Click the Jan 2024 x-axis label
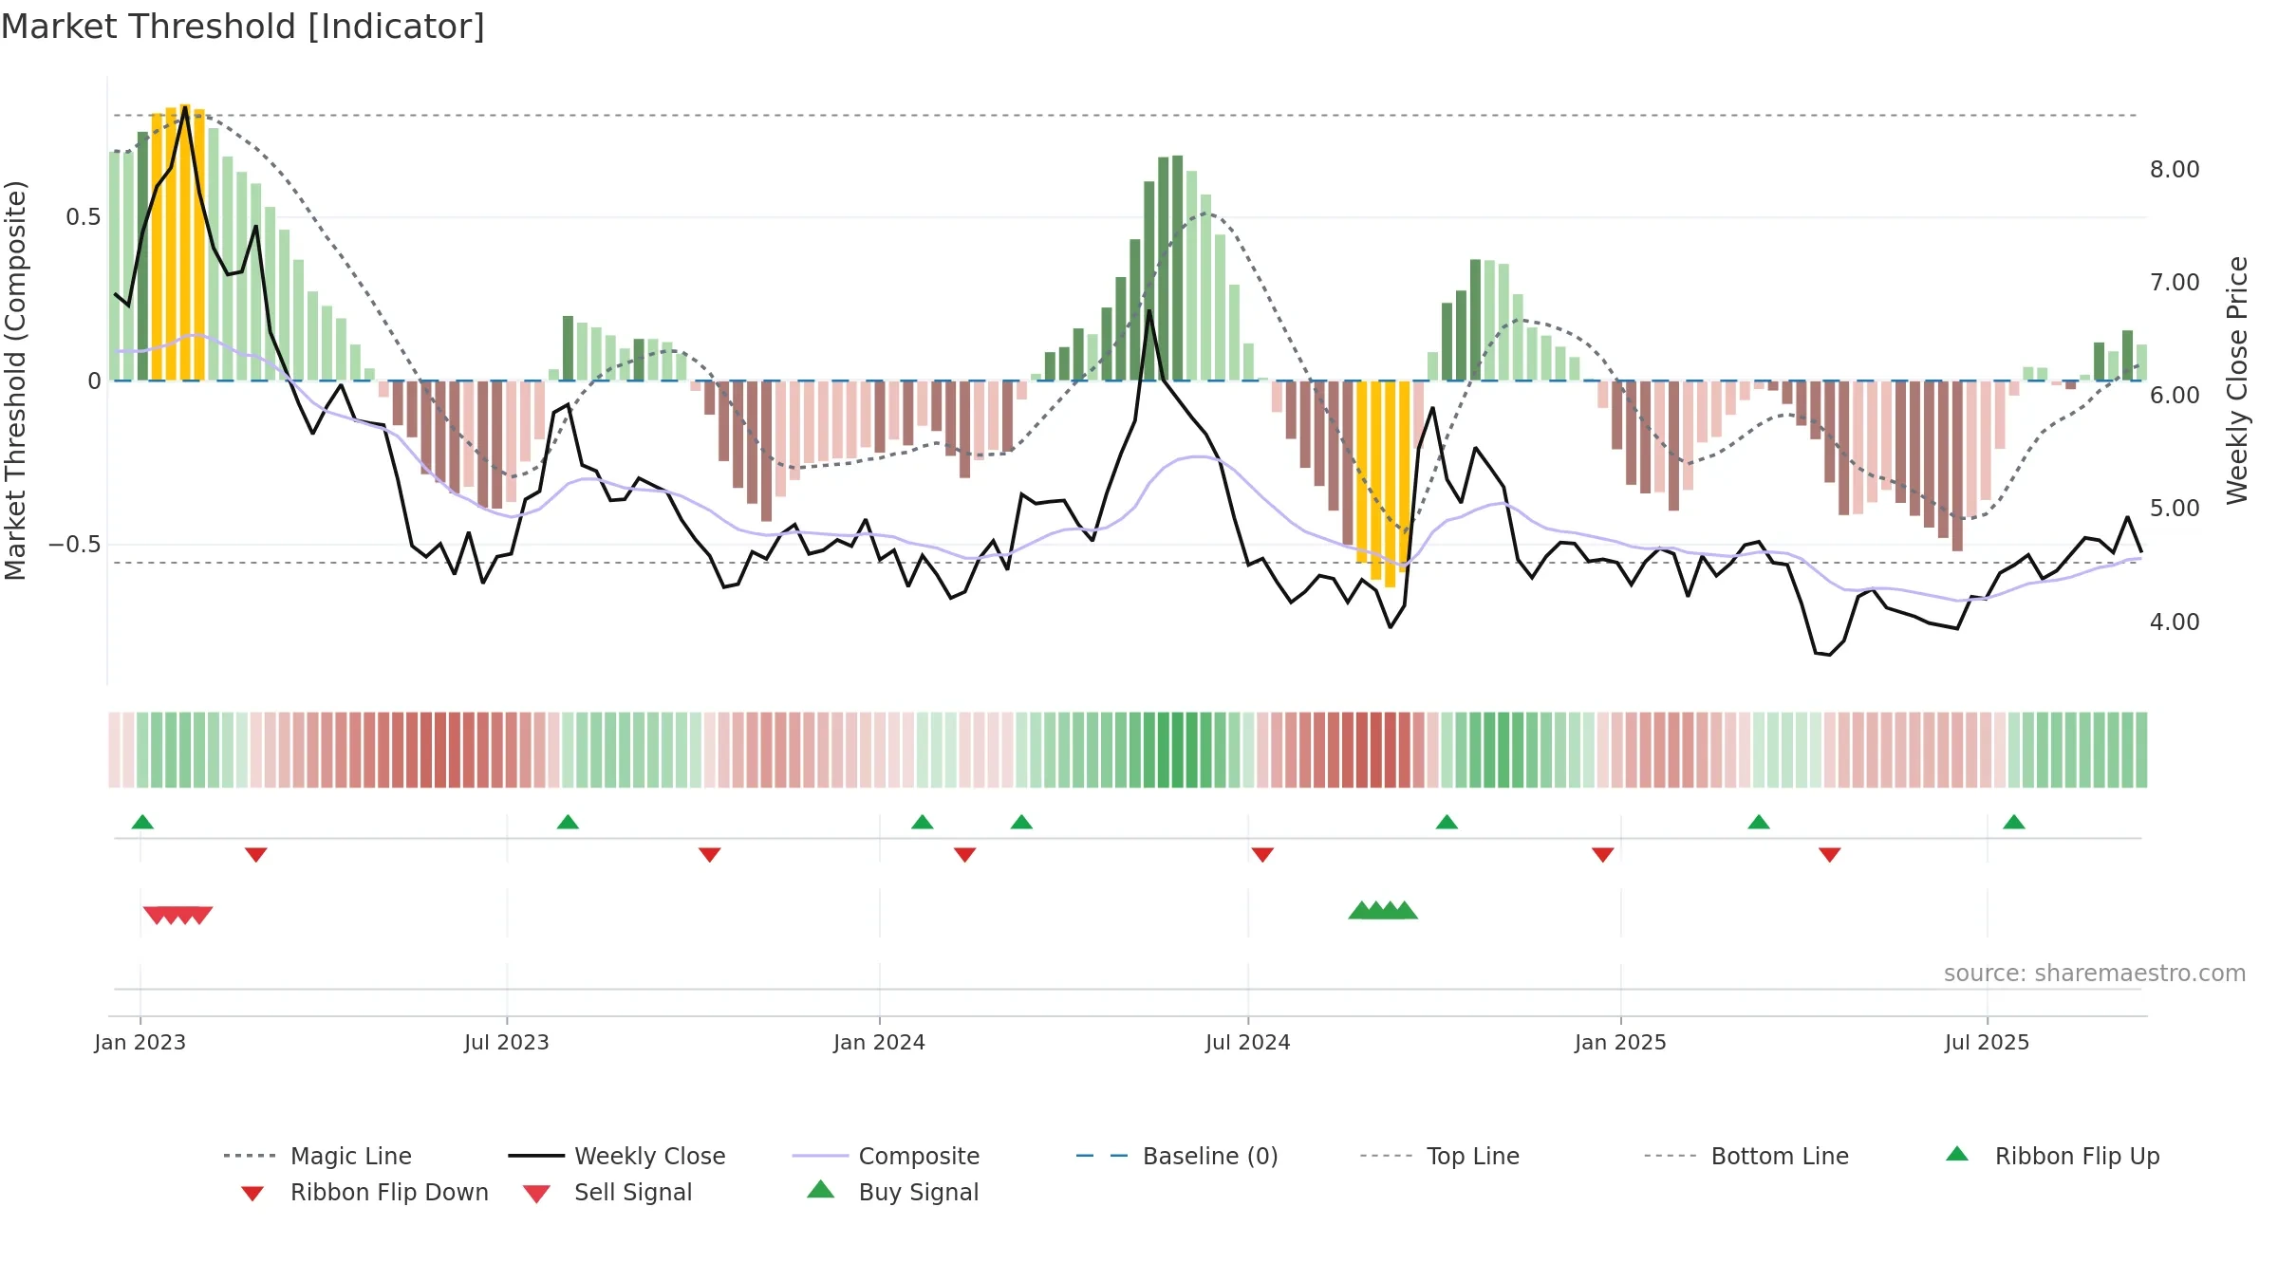This screenshot has width=2278, height=1281. point(880,1042)
